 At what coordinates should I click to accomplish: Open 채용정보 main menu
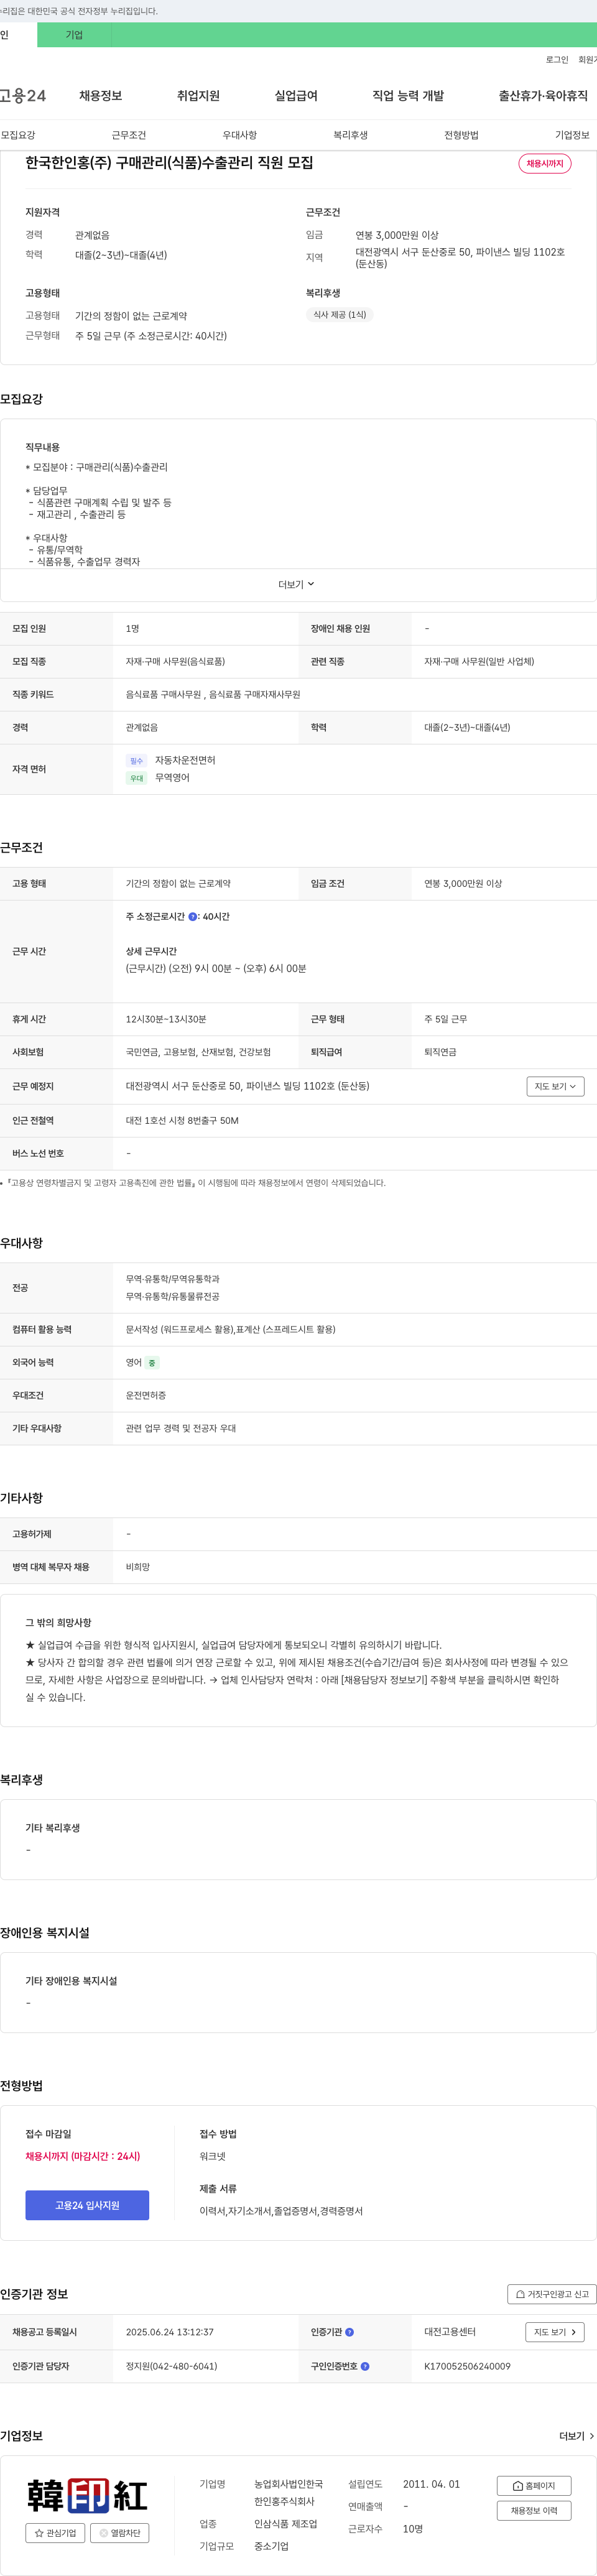tap(101, 96)
